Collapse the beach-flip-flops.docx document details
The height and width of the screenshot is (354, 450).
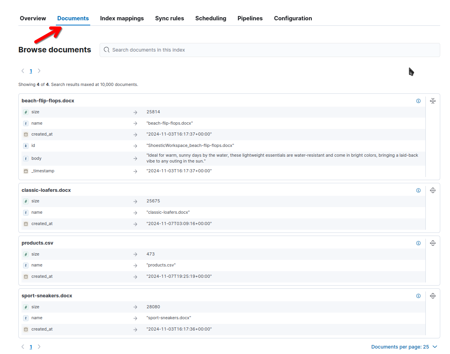click(x=432, y=100)
